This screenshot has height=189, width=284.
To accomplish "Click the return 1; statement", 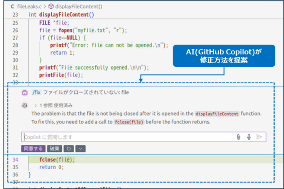I will click(x=62, y=53).
